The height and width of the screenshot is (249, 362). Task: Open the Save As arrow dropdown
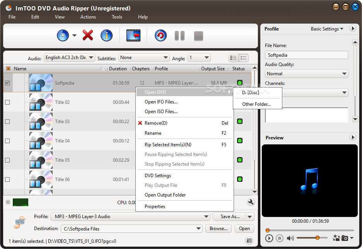[x=250, y=217]
